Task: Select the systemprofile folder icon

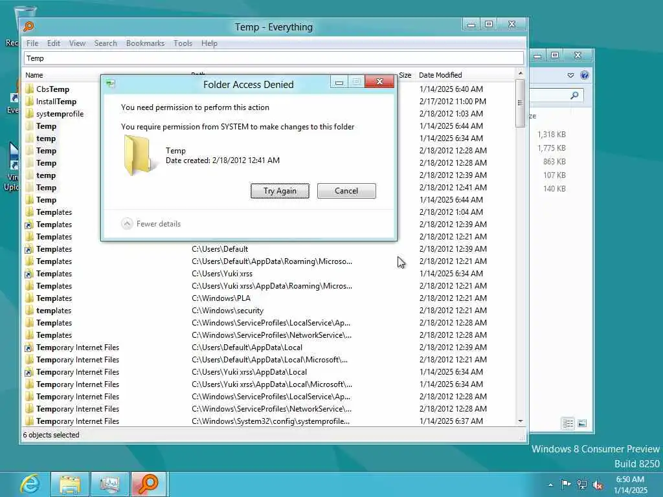Action: [29, 114]
